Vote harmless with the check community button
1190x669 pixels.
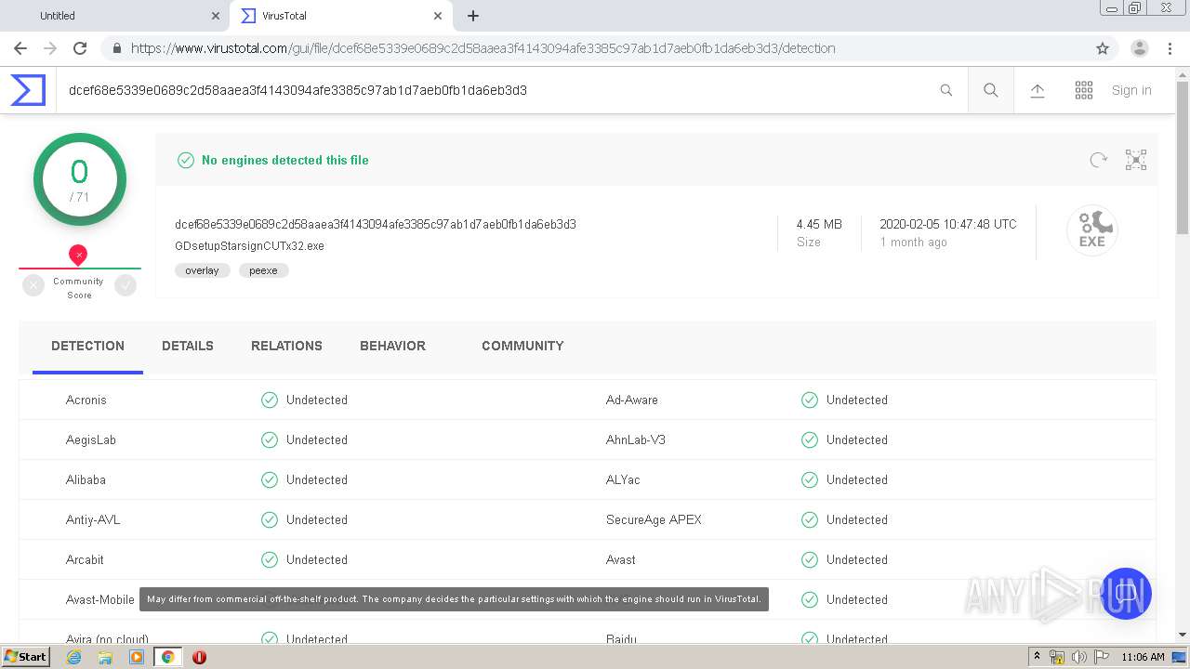point(126,286)
